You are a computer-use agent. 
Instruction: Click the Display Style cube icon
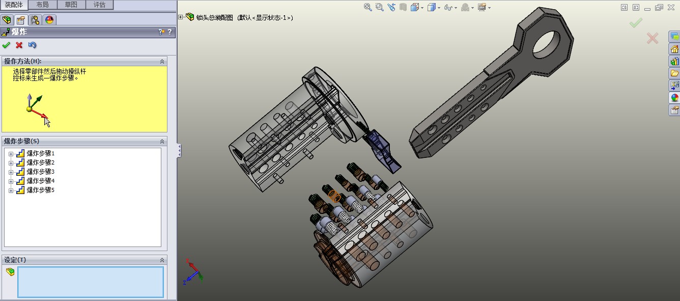click(431, 7)
